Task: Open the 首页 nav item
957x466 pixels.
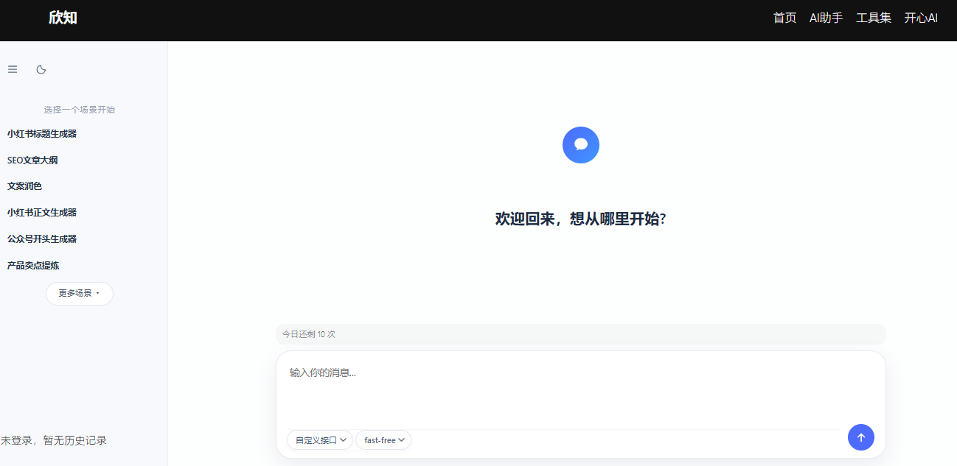Action: (x=784, y=18)
